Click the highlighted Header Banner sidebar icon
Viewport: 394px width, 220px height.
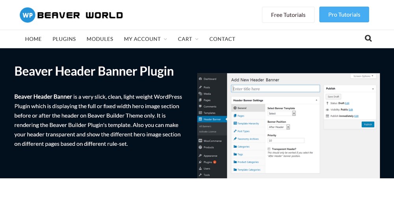coord(200,119)
